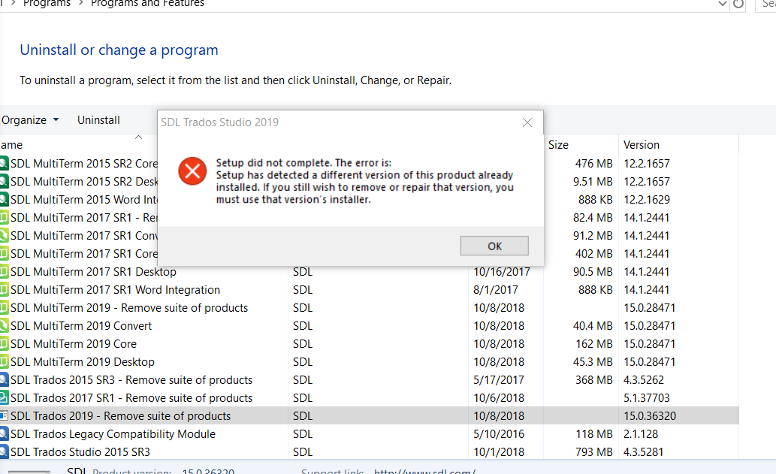Select the SDL MultiTerm 2019 Remove suite icon
The width and height of the screenshot is (776, 474).
click(x=4, y=308)
